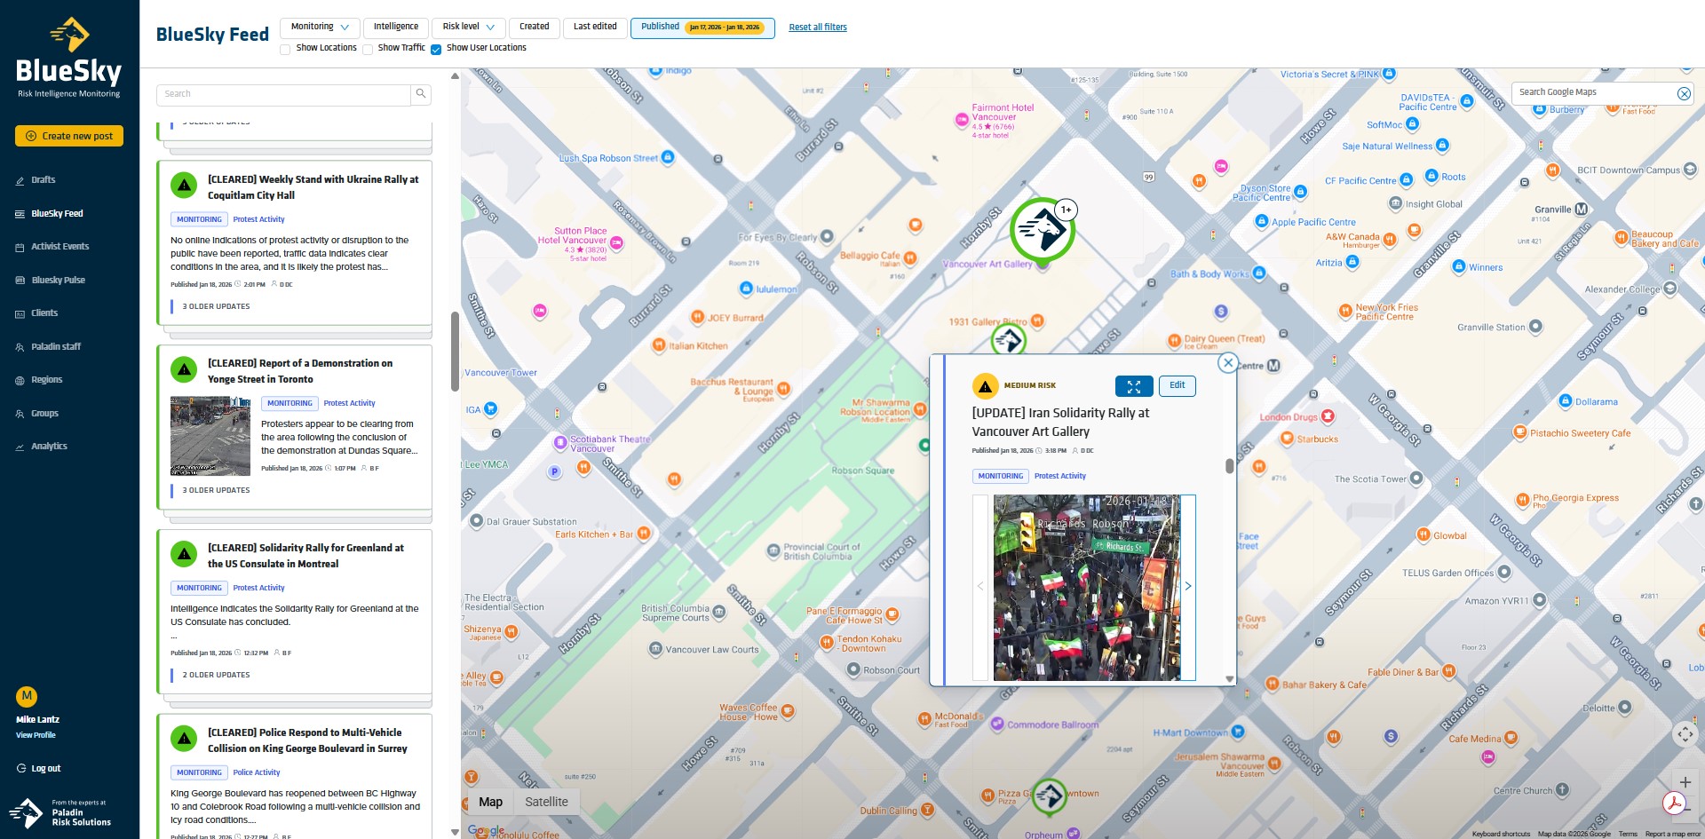Enable the Show Locations checkbox
1705x839 pixels.
(285, 50)
